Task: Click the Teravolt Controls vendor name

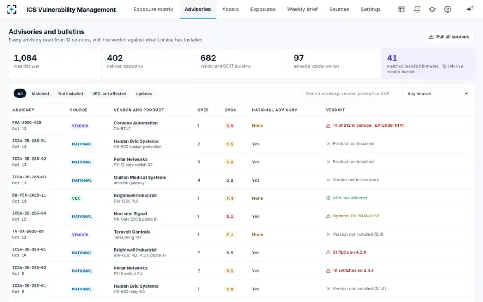Action: pyautogui.click(x=132, y=232)
